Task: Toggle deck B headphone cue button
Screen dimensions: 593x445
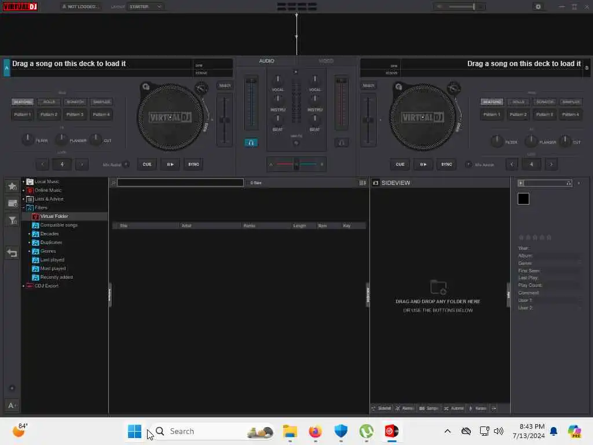Action: [342, 143]
